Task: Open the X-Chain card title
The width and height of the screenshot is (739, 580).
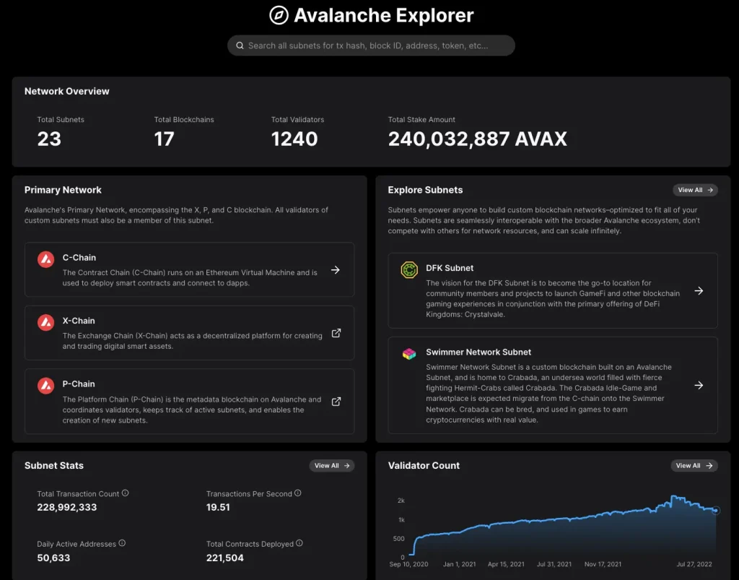Action: 79,321
